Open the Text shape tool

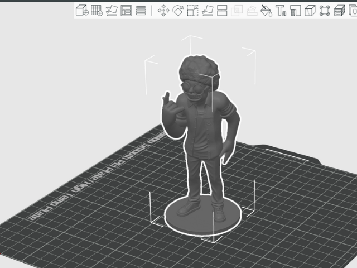coord(281,10)
